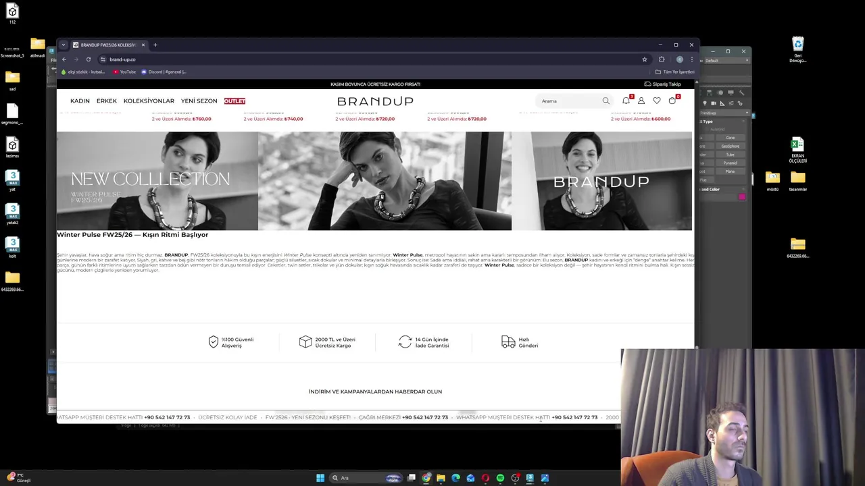The height and width of the screenshot is (486, 865).
Task: Open the YouTube bookmark
Action: pyautogui.click(x=125, y=72)
